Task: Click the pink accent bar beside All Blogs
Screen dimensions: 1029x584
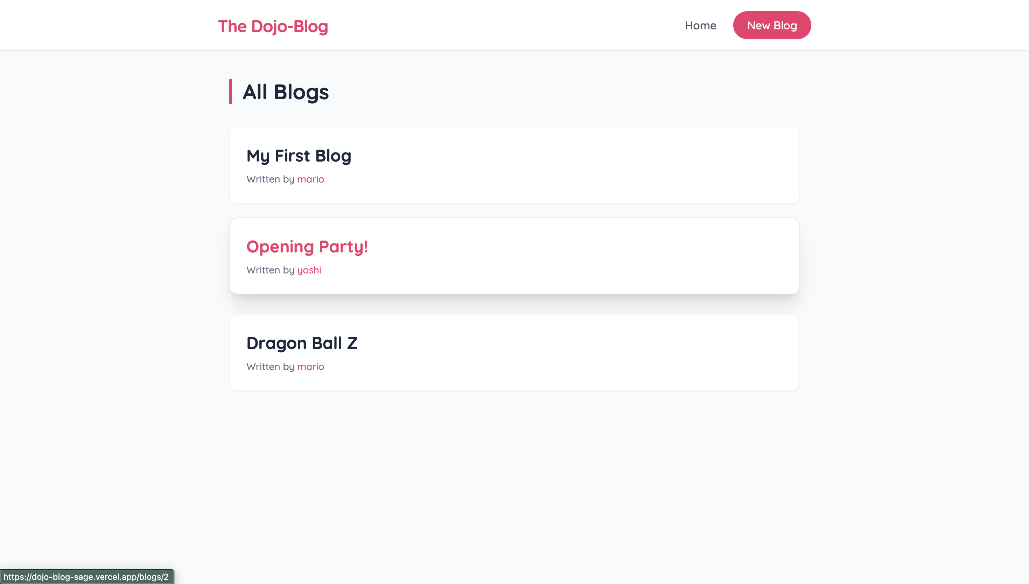Action: pyautogui.click(x=231, y=92)
